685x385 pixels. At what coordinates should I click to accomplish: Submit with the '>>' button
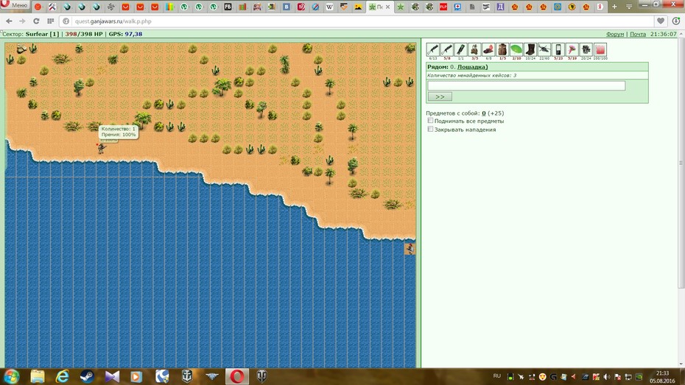tap(440, 96)
